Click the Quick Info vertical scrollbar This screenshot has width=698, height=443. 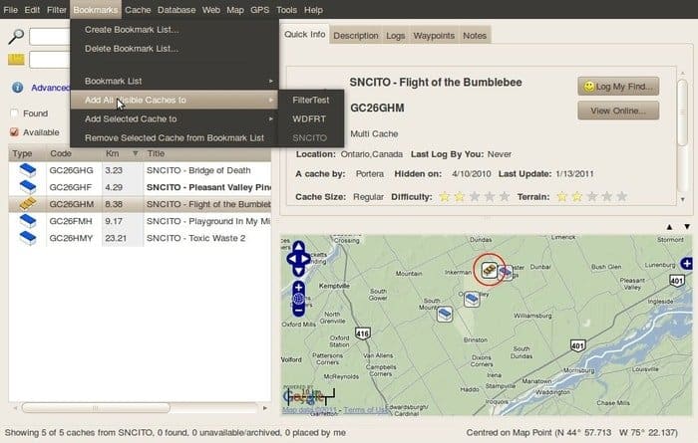point(682,112)
